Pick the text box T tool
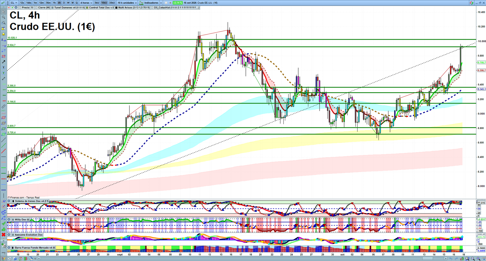This screenshot has height=261, width=486. [x=3, y=67]
